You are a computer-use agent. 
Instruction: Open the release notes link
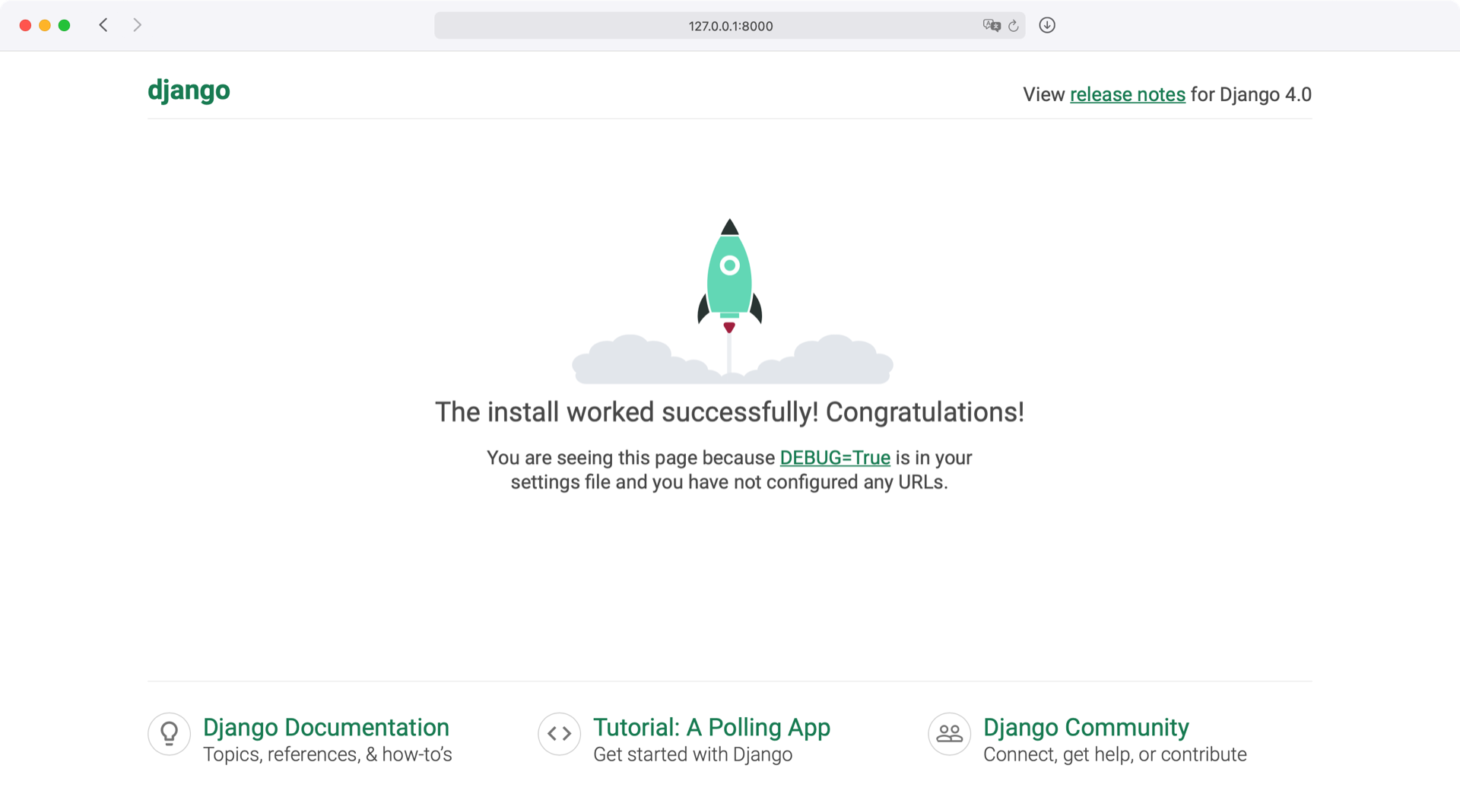[x=1128, y=94]
